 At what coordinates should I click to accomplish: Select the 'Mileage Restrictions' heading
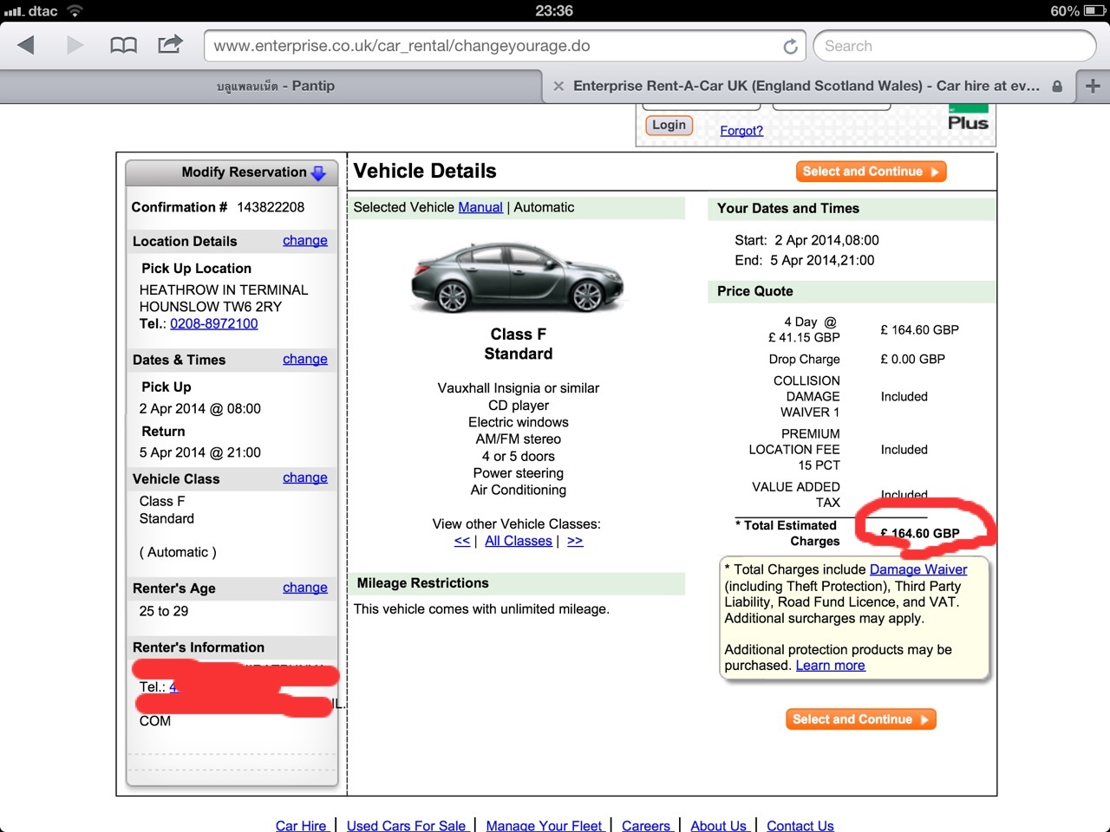423,583
